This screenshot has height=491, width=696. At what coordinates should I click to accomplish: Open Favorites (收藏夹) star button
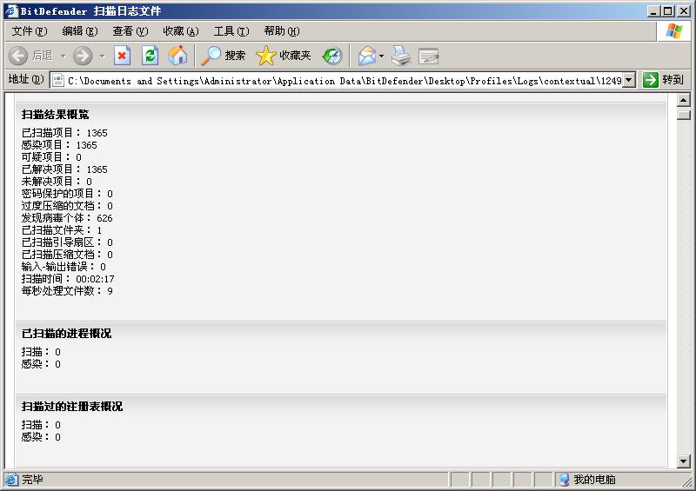[284, 56]
